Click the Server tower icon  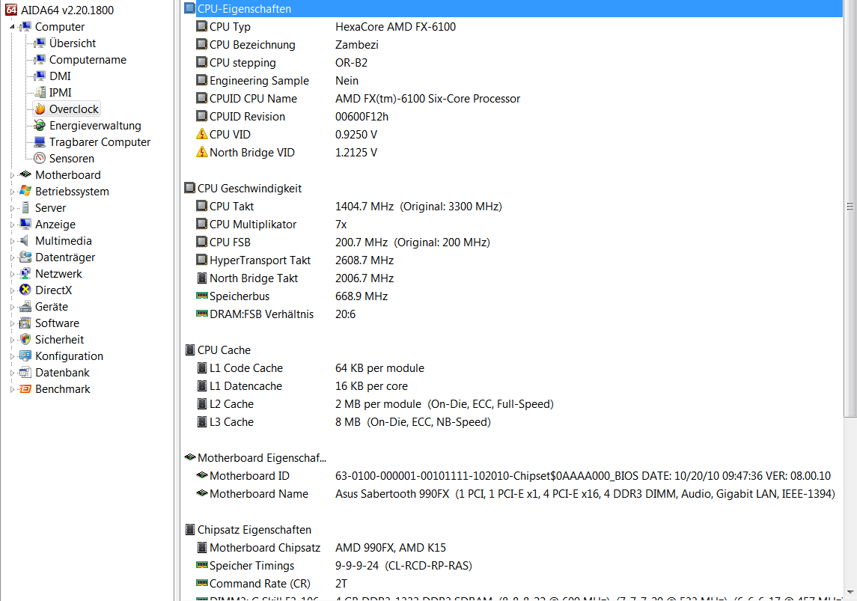(25, 207)
